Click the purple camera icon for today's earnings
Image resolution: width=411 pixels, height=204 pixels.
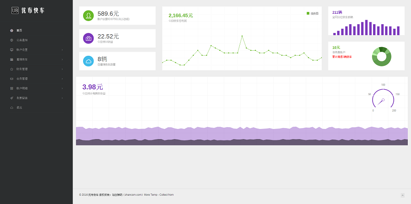[x=88, y=38]
